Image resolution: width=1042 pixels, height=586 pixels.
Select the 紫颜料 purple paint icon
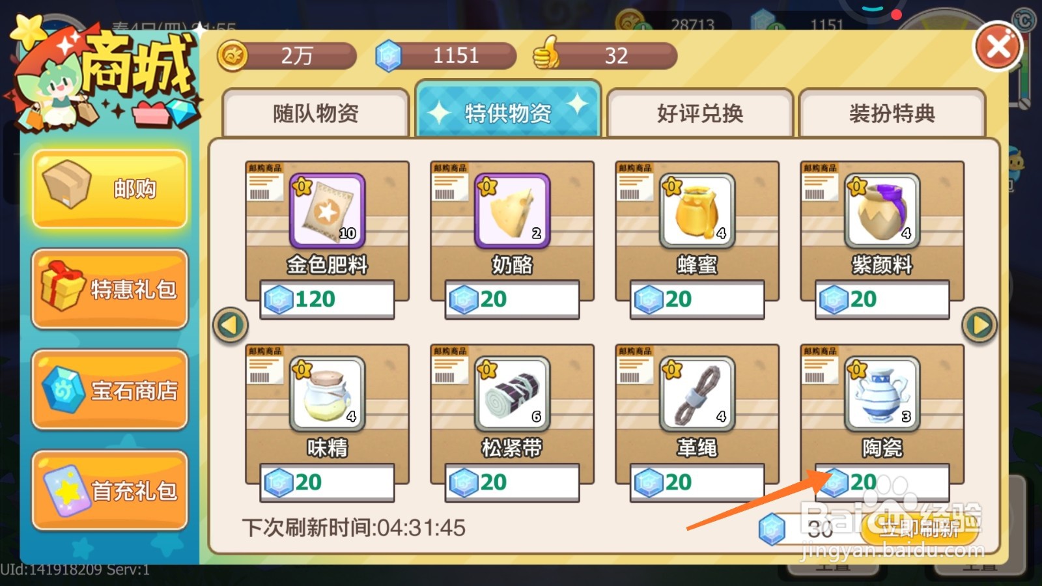(882, 210)
